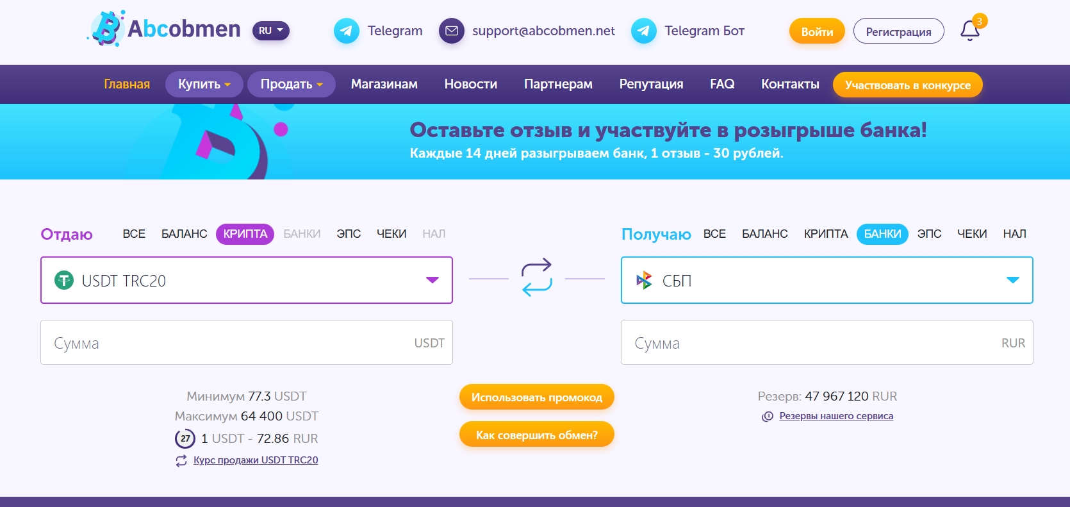Open Новости in the navigation bar

click(471, 84)
